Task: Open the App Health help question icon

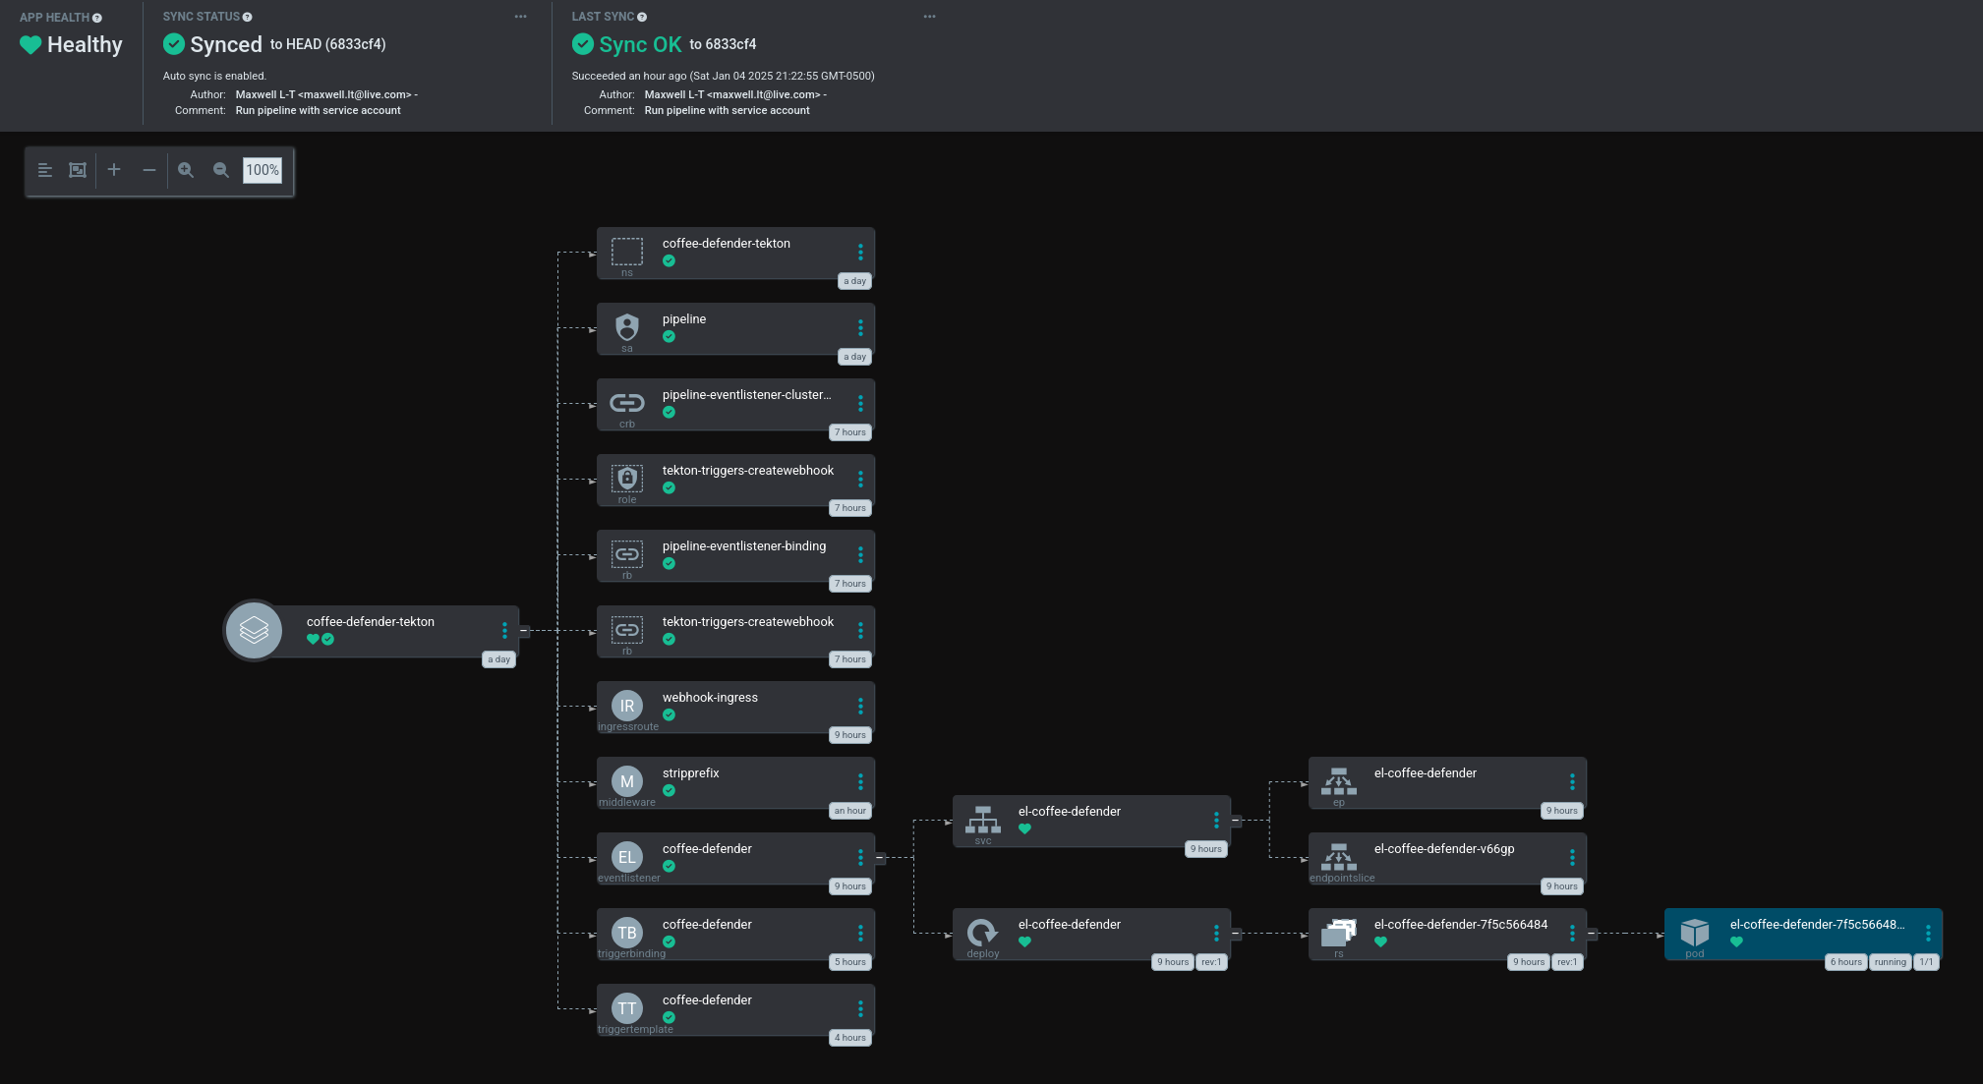Action: pyautogui.click(x=96, y=18)
